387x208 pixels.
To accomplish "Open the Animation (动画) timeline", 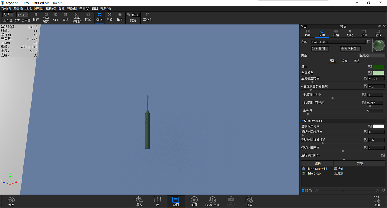I will 194,201.
